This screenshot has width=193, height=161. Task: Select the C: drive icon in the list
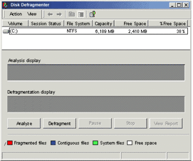pos(6,31)
